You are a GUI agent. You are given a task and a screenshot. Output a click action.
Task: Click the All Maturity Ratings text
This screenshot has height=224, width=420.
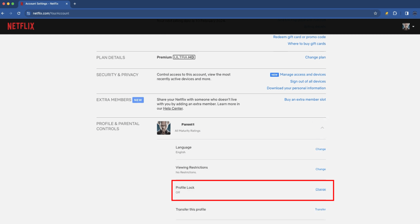[187, 131]
